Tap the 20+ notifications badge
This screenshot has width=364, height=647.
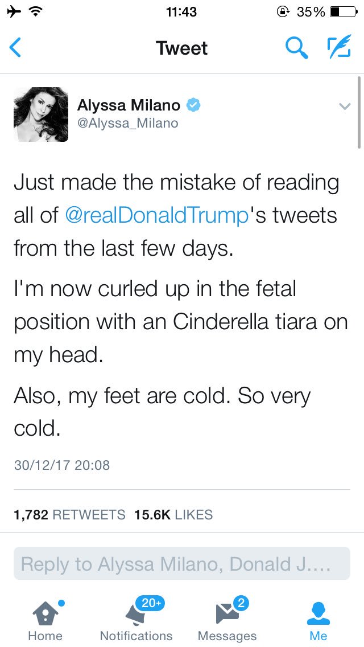pyautogui.click(x=150, y=603)
